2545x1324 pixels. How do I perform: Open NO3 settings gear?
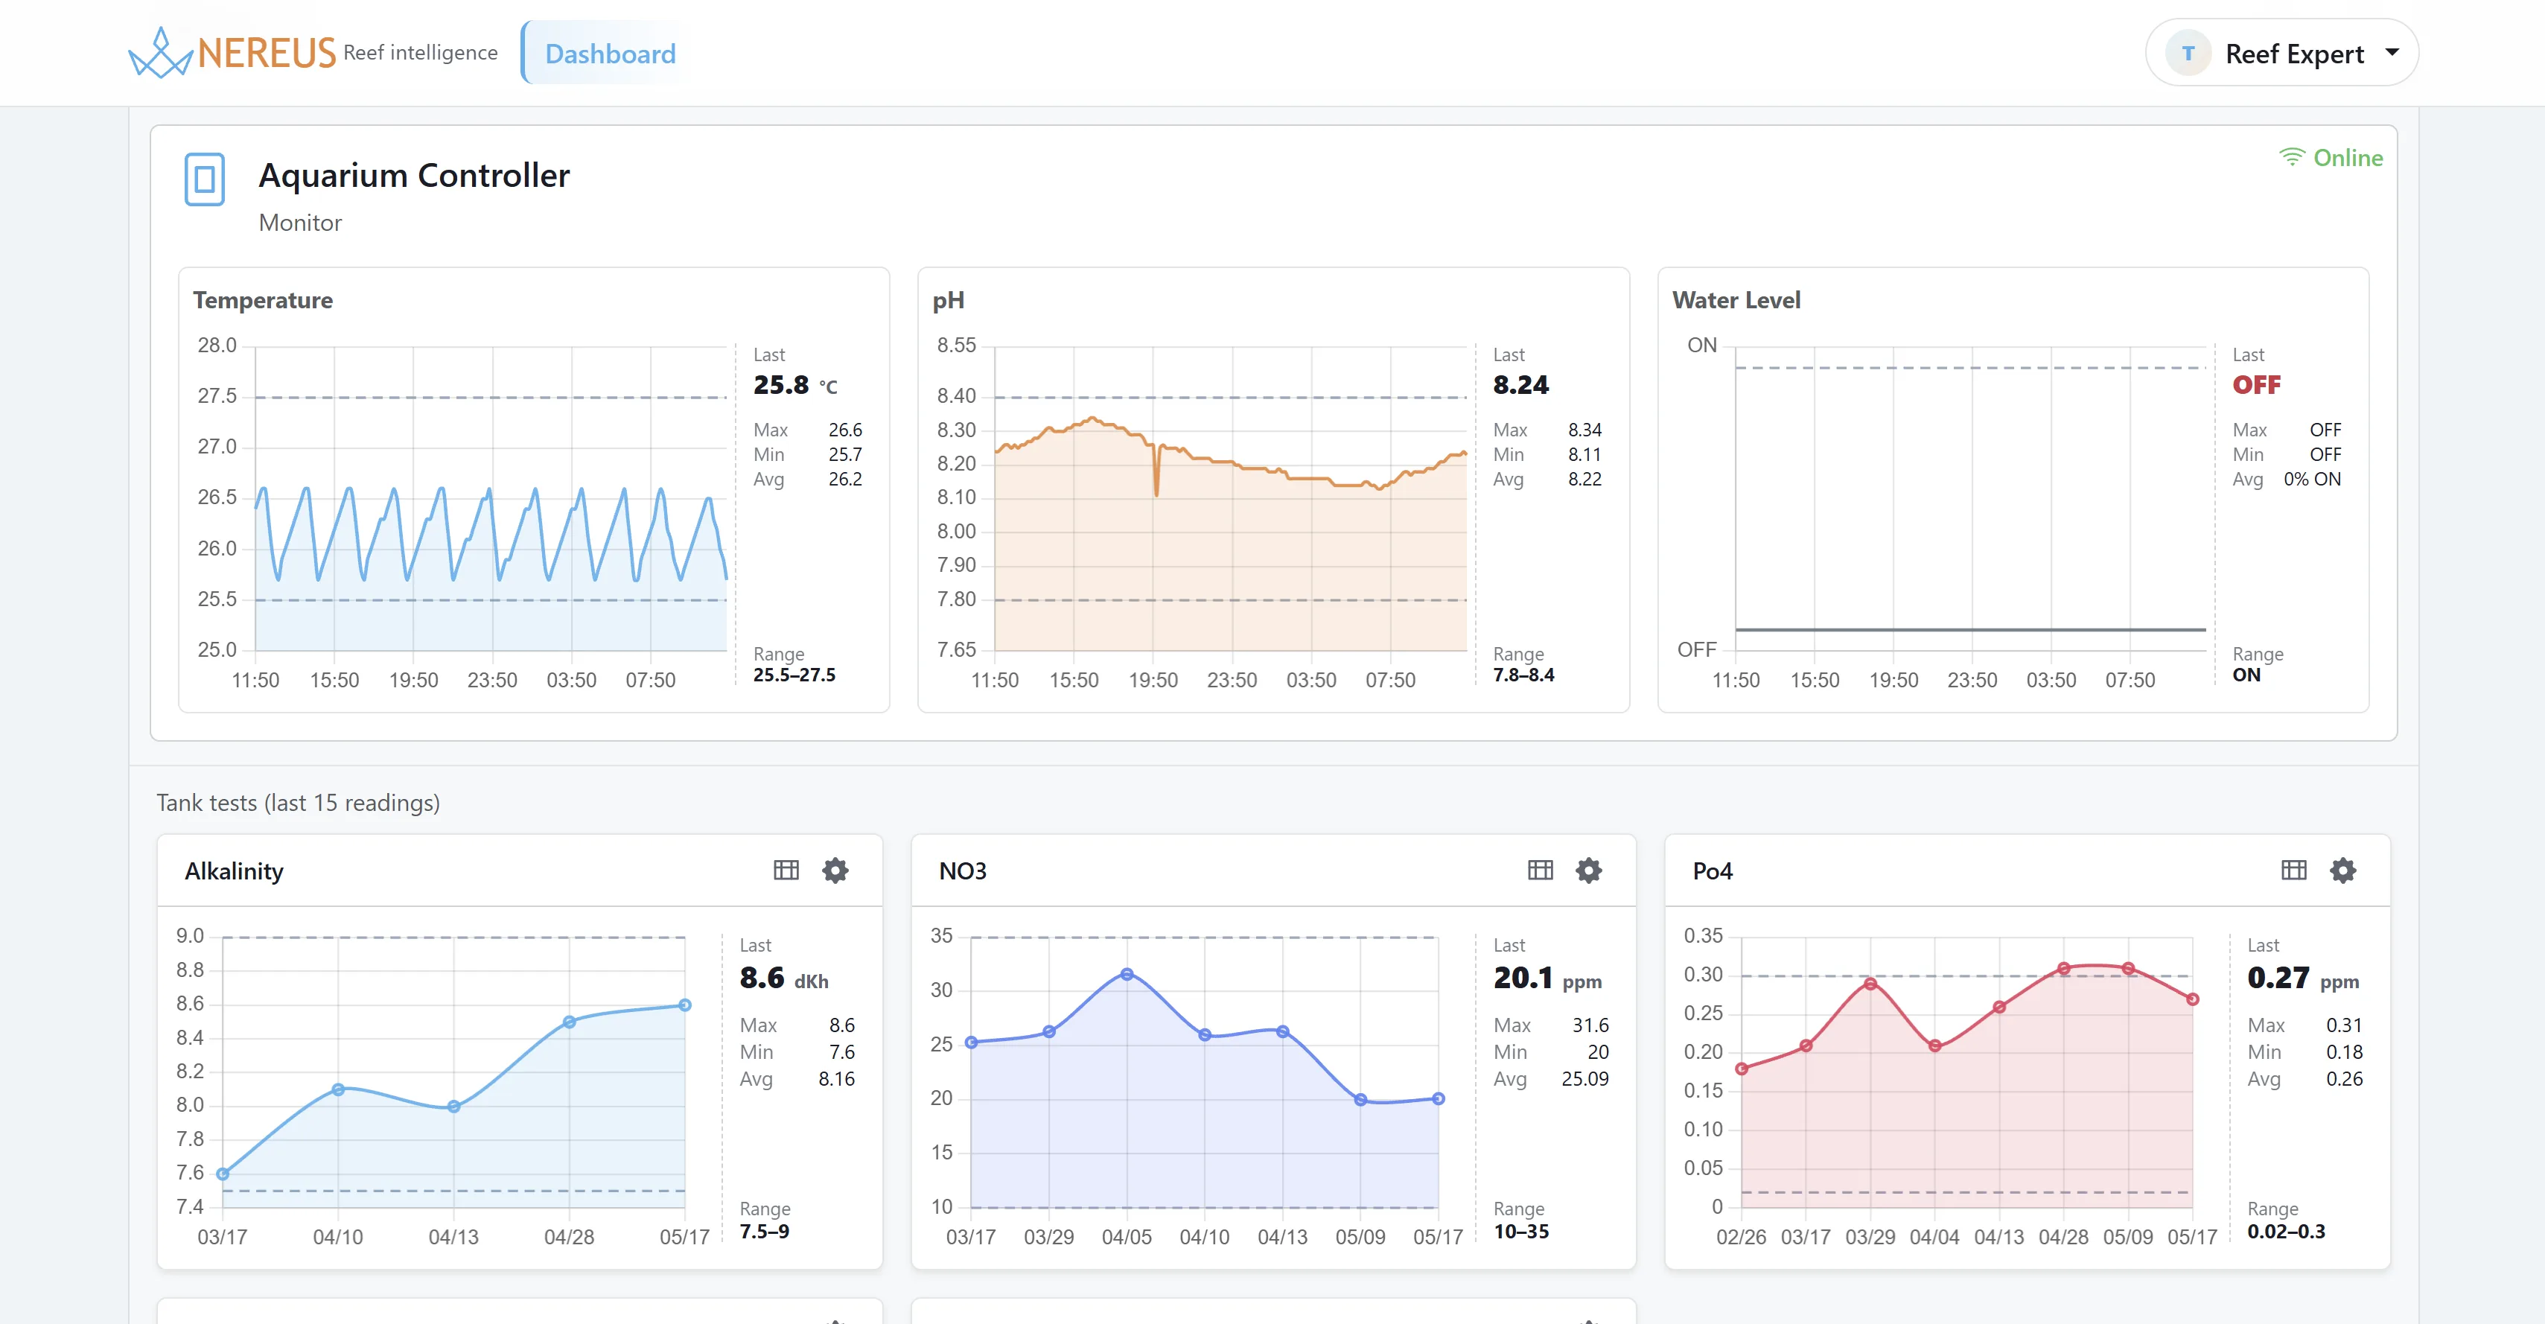[x=1589, y=871]
